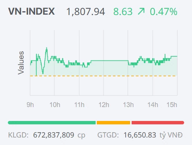192x145 pixels.
Task: Click the 15h time axis label
Action: point(172,105)
